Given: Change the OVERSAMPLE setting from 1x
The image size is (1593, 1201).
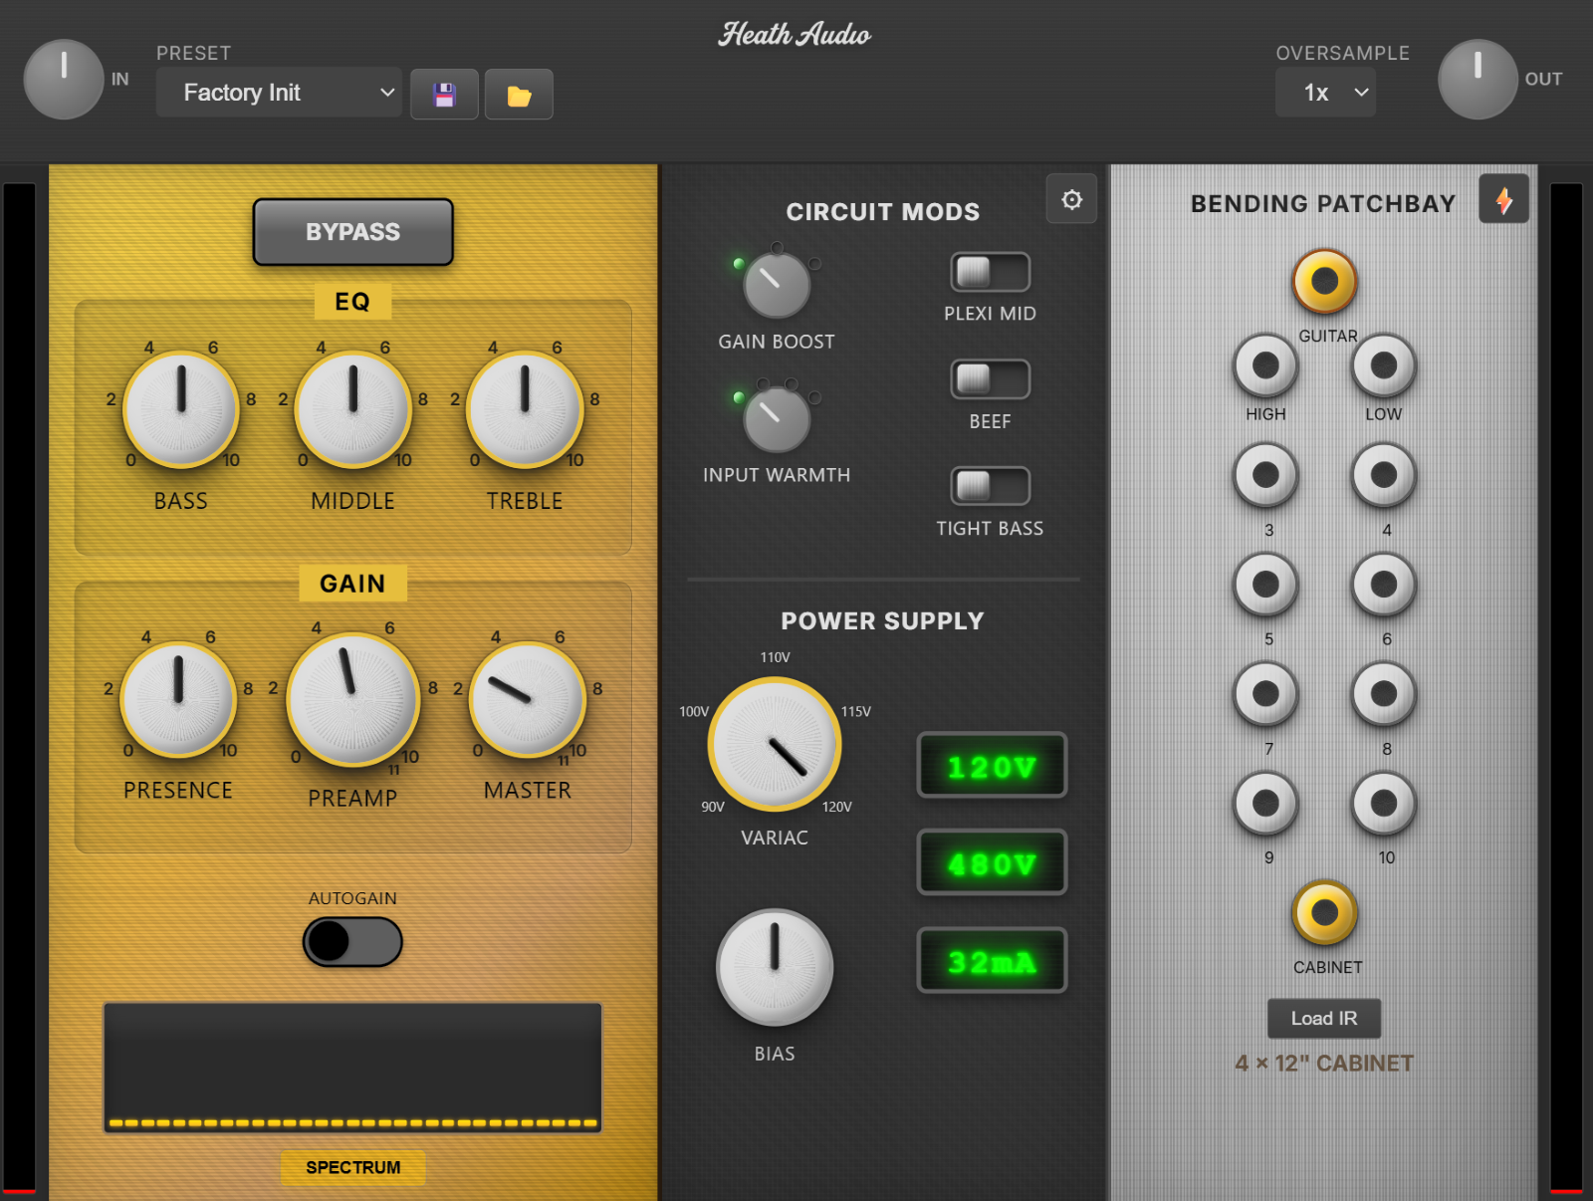Looking at the screenshot, I should coord(1325,92).
